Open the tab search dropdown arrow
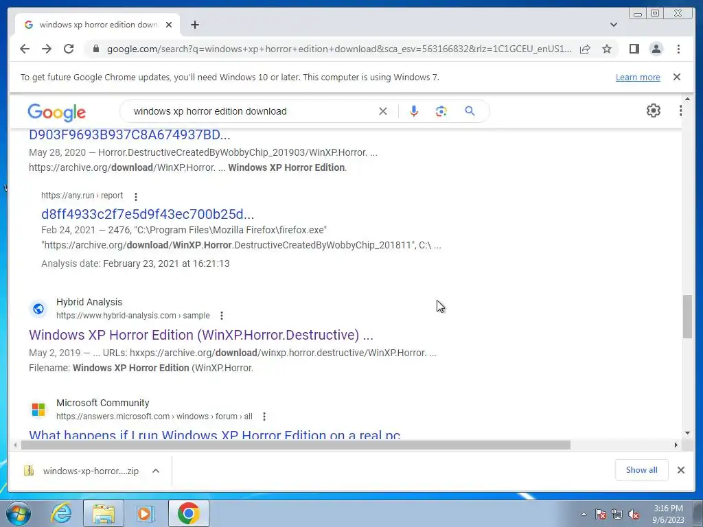The width and height of the screenshot is (703, 527). 614,25
